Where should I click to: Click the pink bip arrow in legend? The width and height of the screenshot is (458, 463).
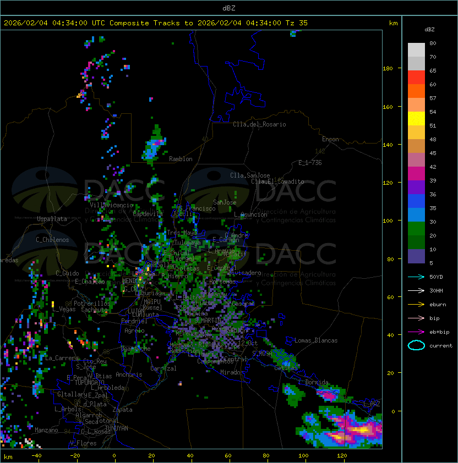416,318
